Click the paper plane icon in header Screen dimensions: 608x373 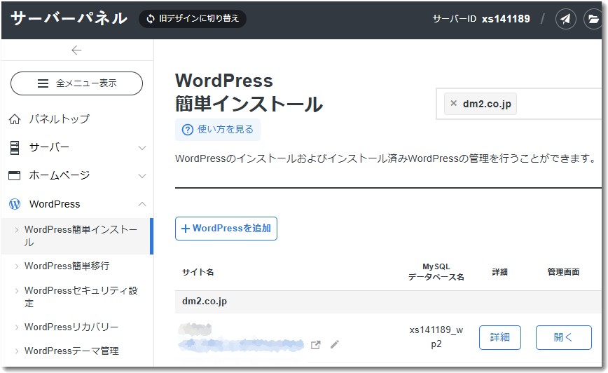pos(565,19)
